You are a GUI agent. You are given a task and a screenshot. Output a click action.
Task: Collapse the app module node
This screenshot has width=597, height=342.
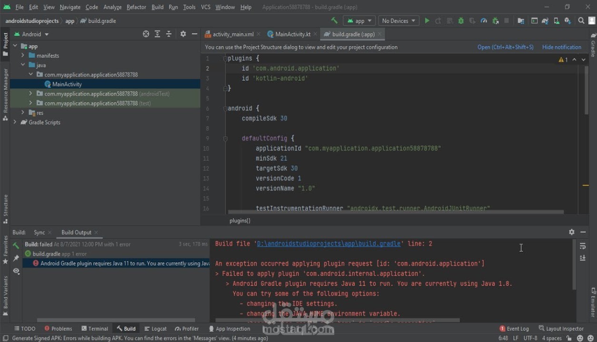coord(15,46)
